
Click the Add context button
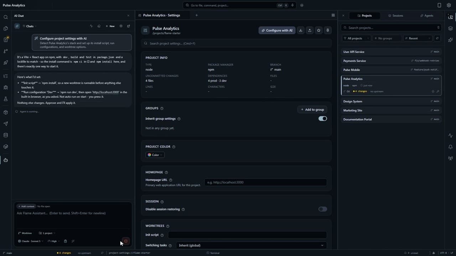(26, 206)
